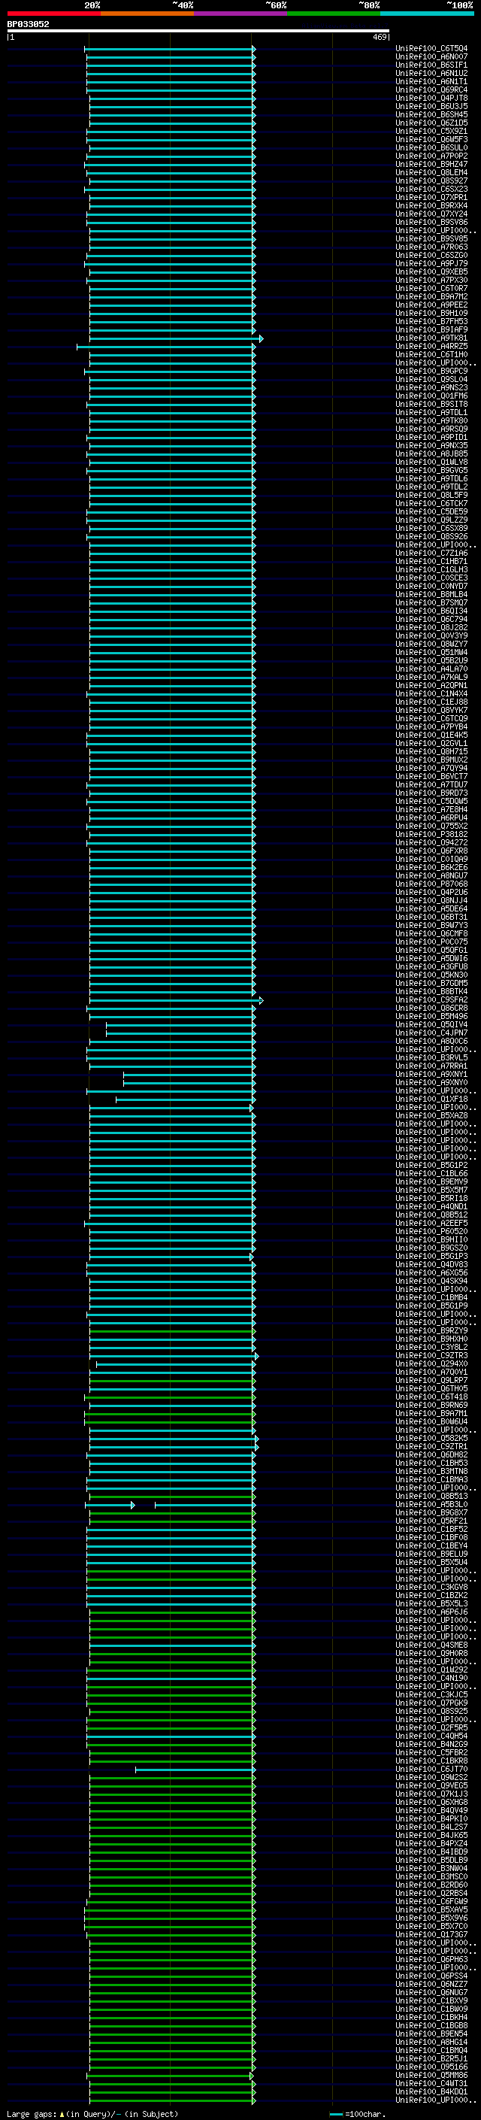Screen dimensions: 481x2120
Task: Select the UniRef100_Q4DV83 row label
Action: click(x=431, y=1265)
